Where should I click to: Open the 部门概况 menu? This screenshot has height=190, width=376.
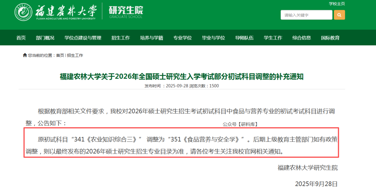point(45,38)
